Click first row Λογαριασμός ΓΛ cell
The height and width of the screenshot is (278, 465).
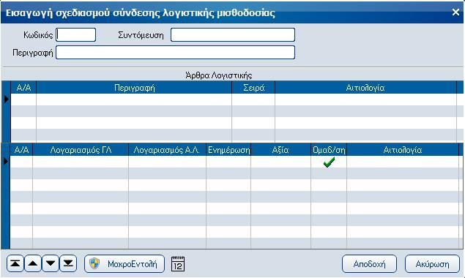[x=81, y=162]
